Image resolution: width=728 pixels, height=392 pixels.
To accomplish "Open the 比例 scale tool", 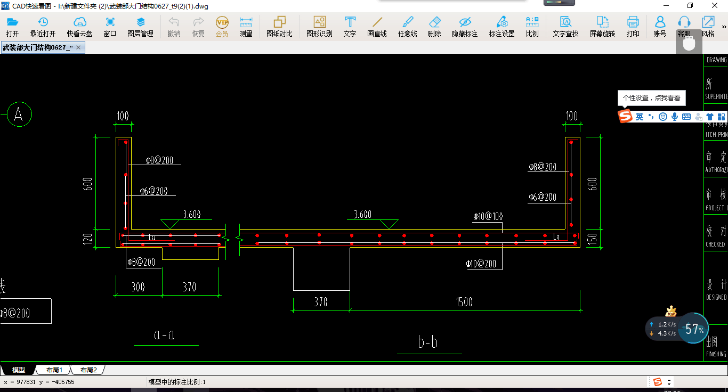I will pyautogui.click(x=532, y=26).
